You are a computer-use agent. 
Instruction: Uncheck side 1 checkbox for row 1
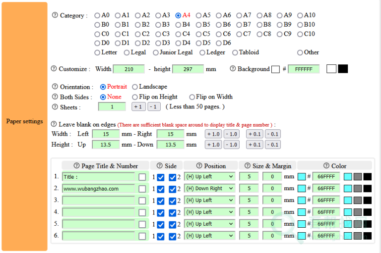161,177
